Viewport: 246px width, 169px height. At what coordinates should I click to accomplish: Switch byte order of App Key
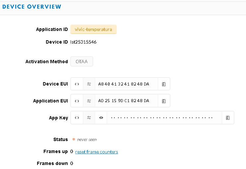tap(89, 118)
